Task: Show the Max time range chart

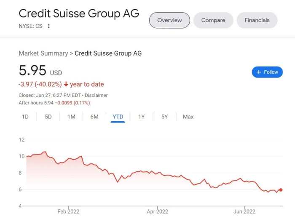Action: coord(188,117)
